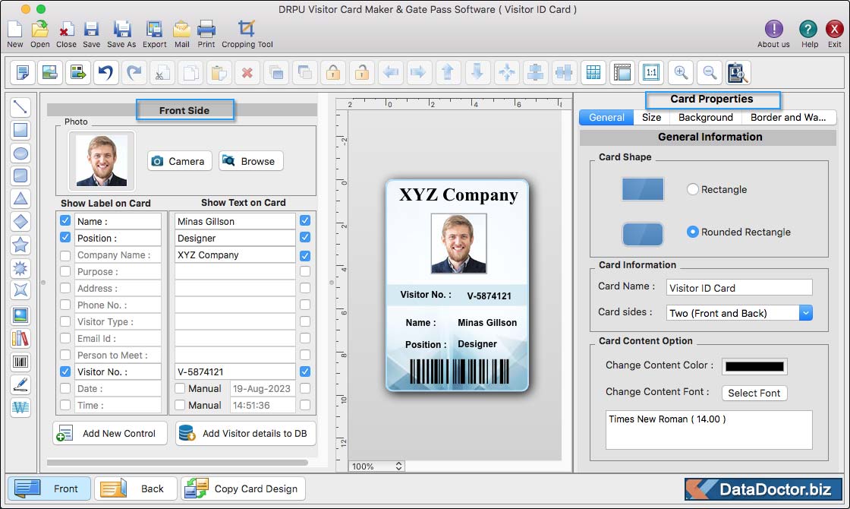
Task: Click Add New Control button
Action: click(x=110, y=433)
